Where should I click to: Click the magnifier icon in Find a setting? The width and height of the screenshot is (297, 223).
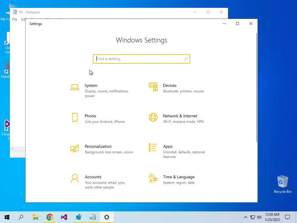pyautogui.click(x=186, y=59)
